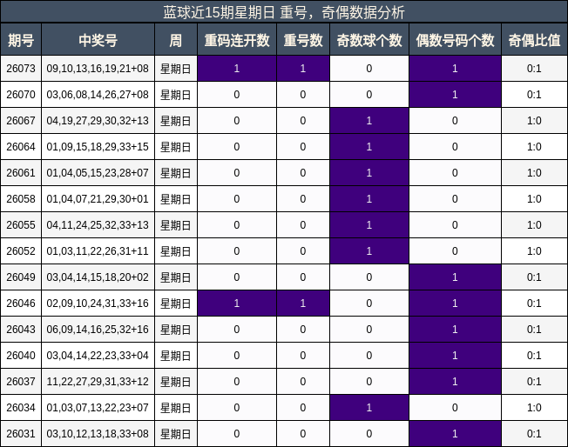Click winning numbers 09,10,13,16,19,21+08
This screenshot has height=447, width=568.
coord(98,69)
